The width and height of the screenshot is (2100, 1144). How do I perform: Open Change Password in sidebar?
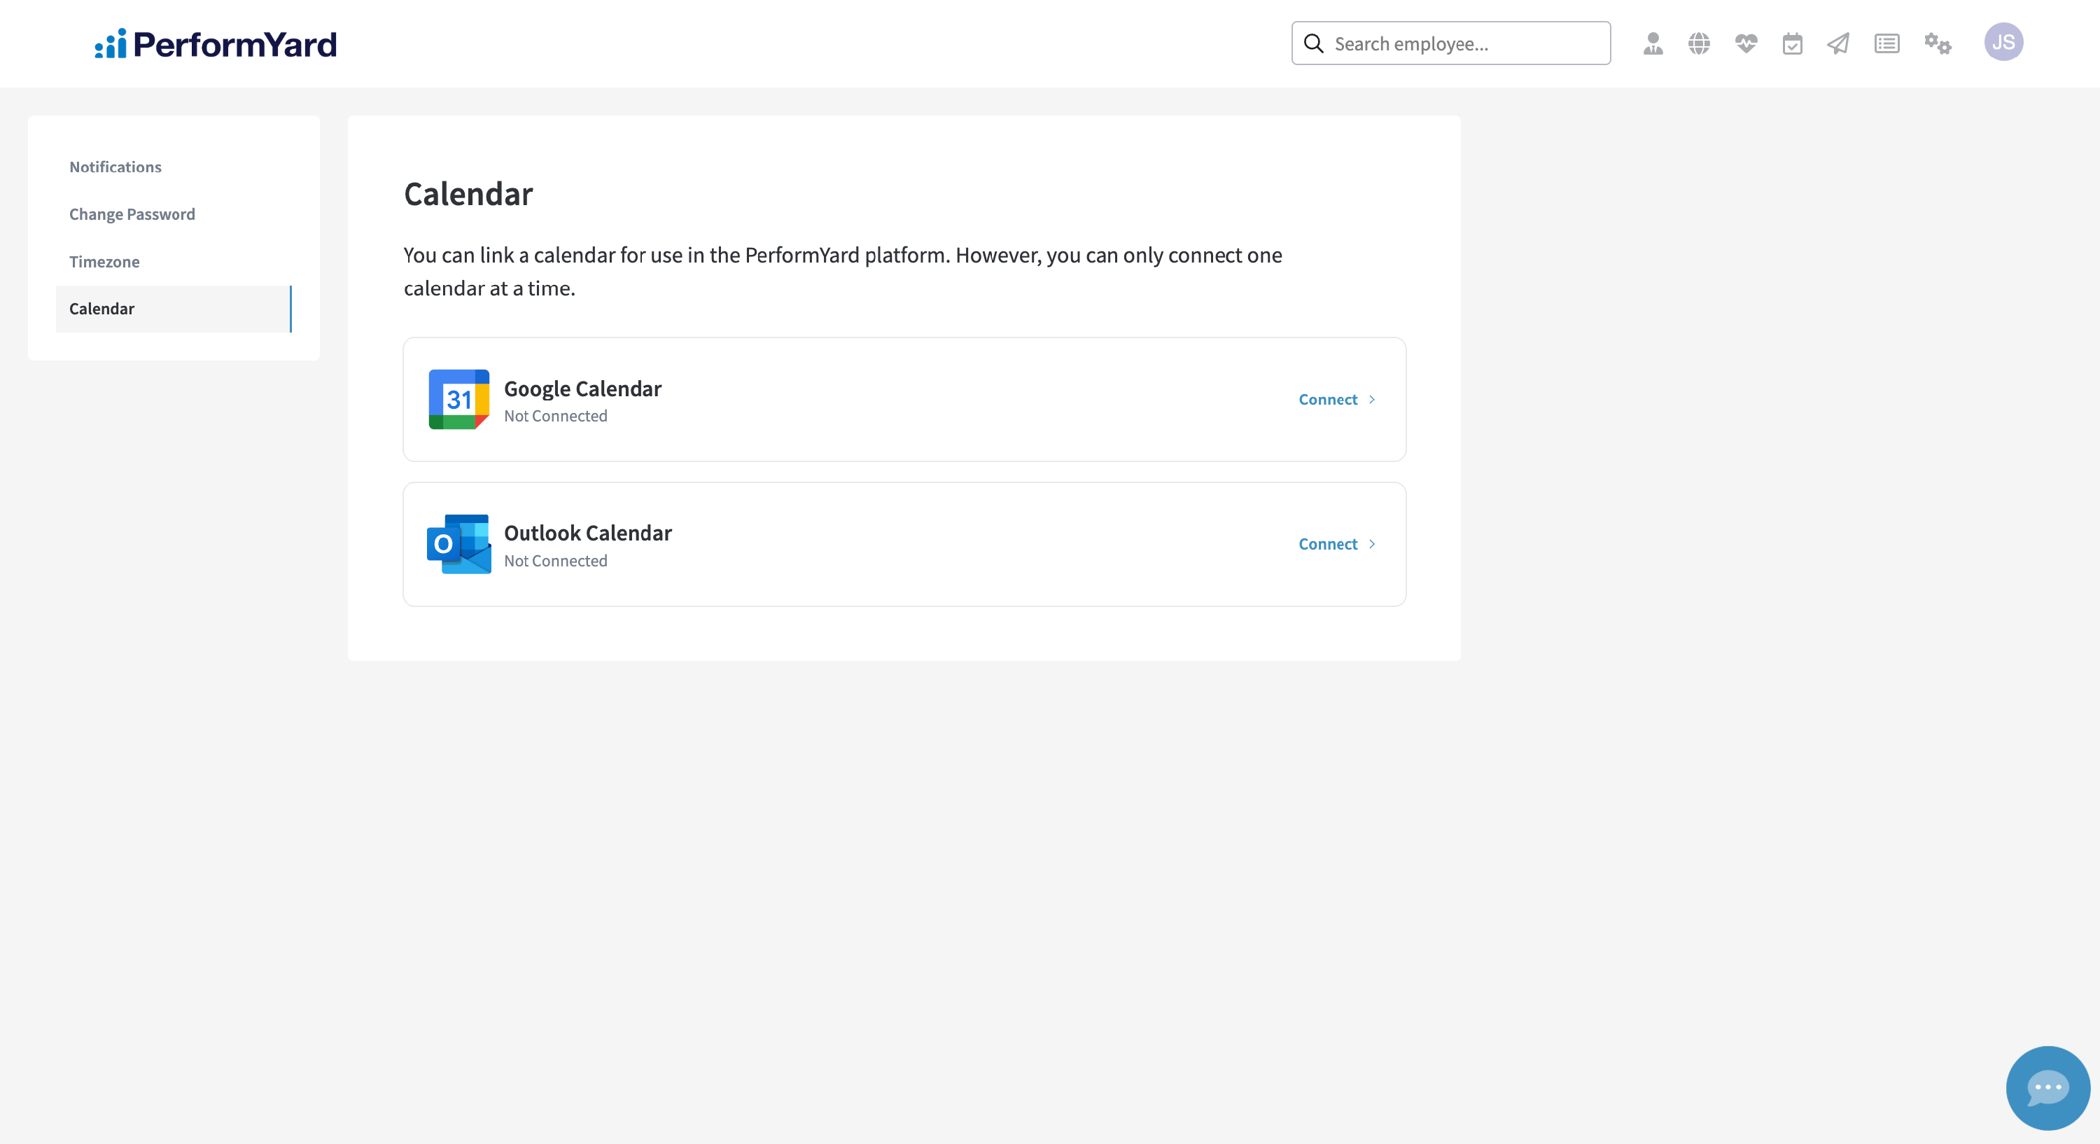pos(132,214)
